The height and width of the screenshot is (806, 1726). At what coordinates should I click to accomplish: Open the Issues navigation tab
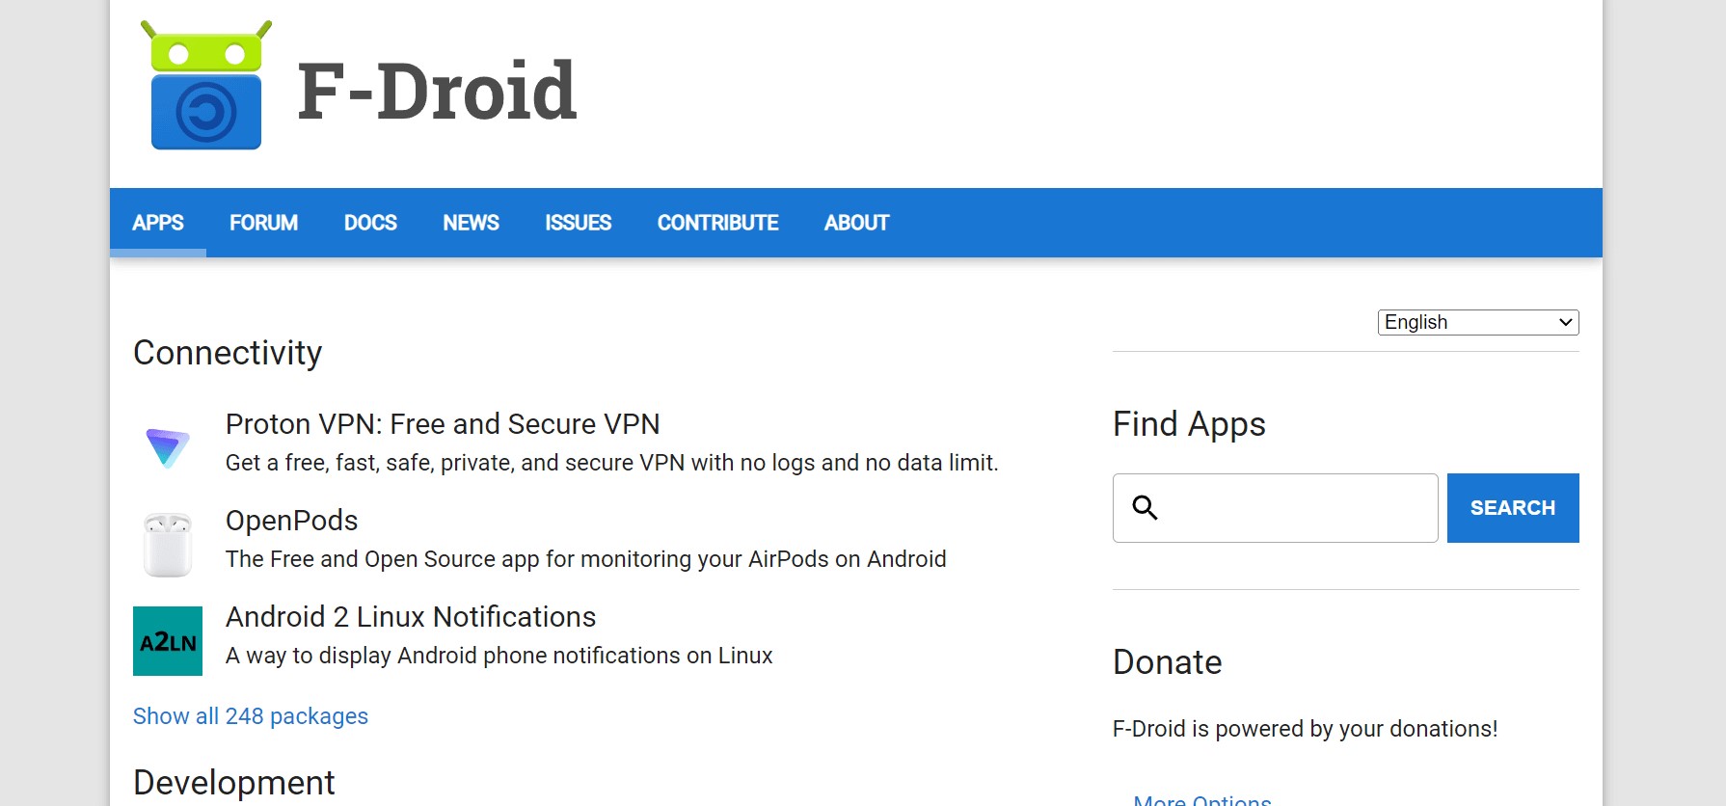pos(578,223)
